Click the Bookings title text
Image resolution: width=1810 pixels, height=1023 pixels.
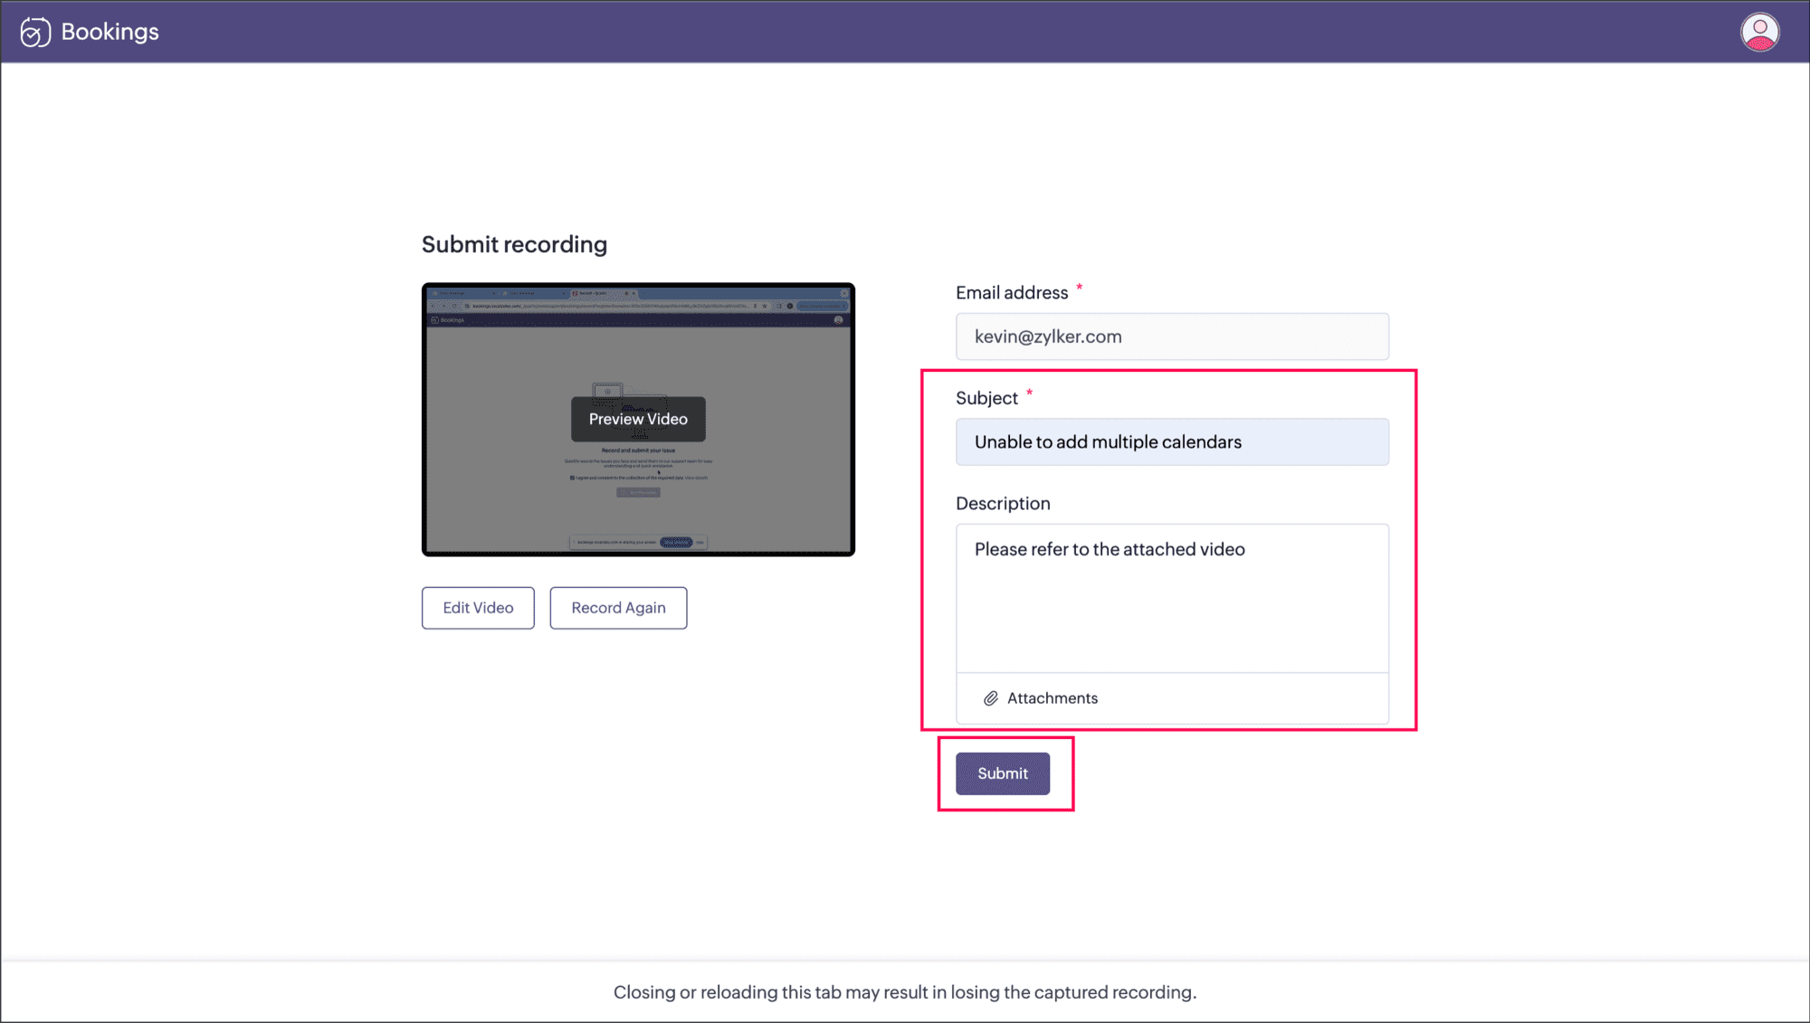(x=110, y=32)
